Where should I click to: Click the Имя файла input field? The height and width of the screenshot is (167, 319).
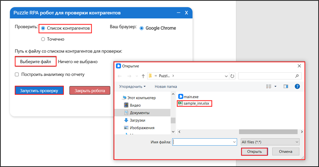tap(204, 142)
